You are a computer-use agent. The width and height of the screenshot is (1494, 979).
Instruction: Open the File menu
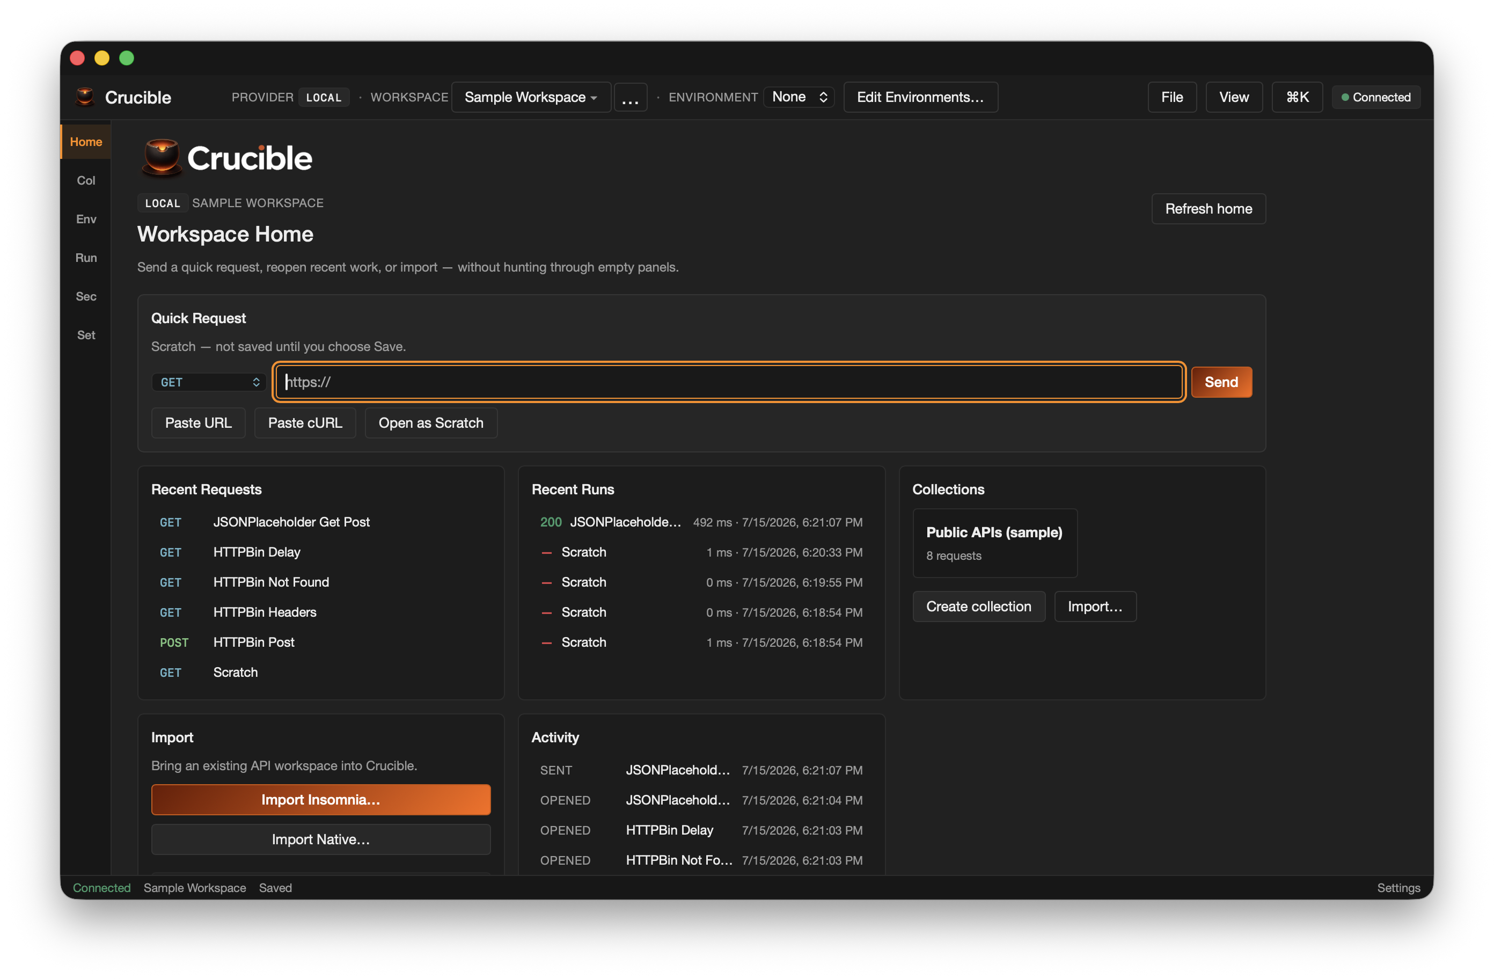[x=1171, y=97]
